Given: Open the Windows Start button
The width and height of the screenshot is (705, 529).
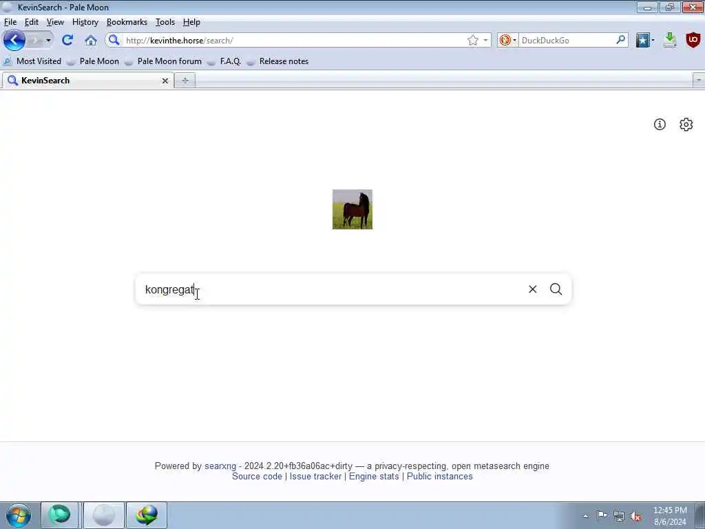Looking at the screenshot, I should point(19,515).
